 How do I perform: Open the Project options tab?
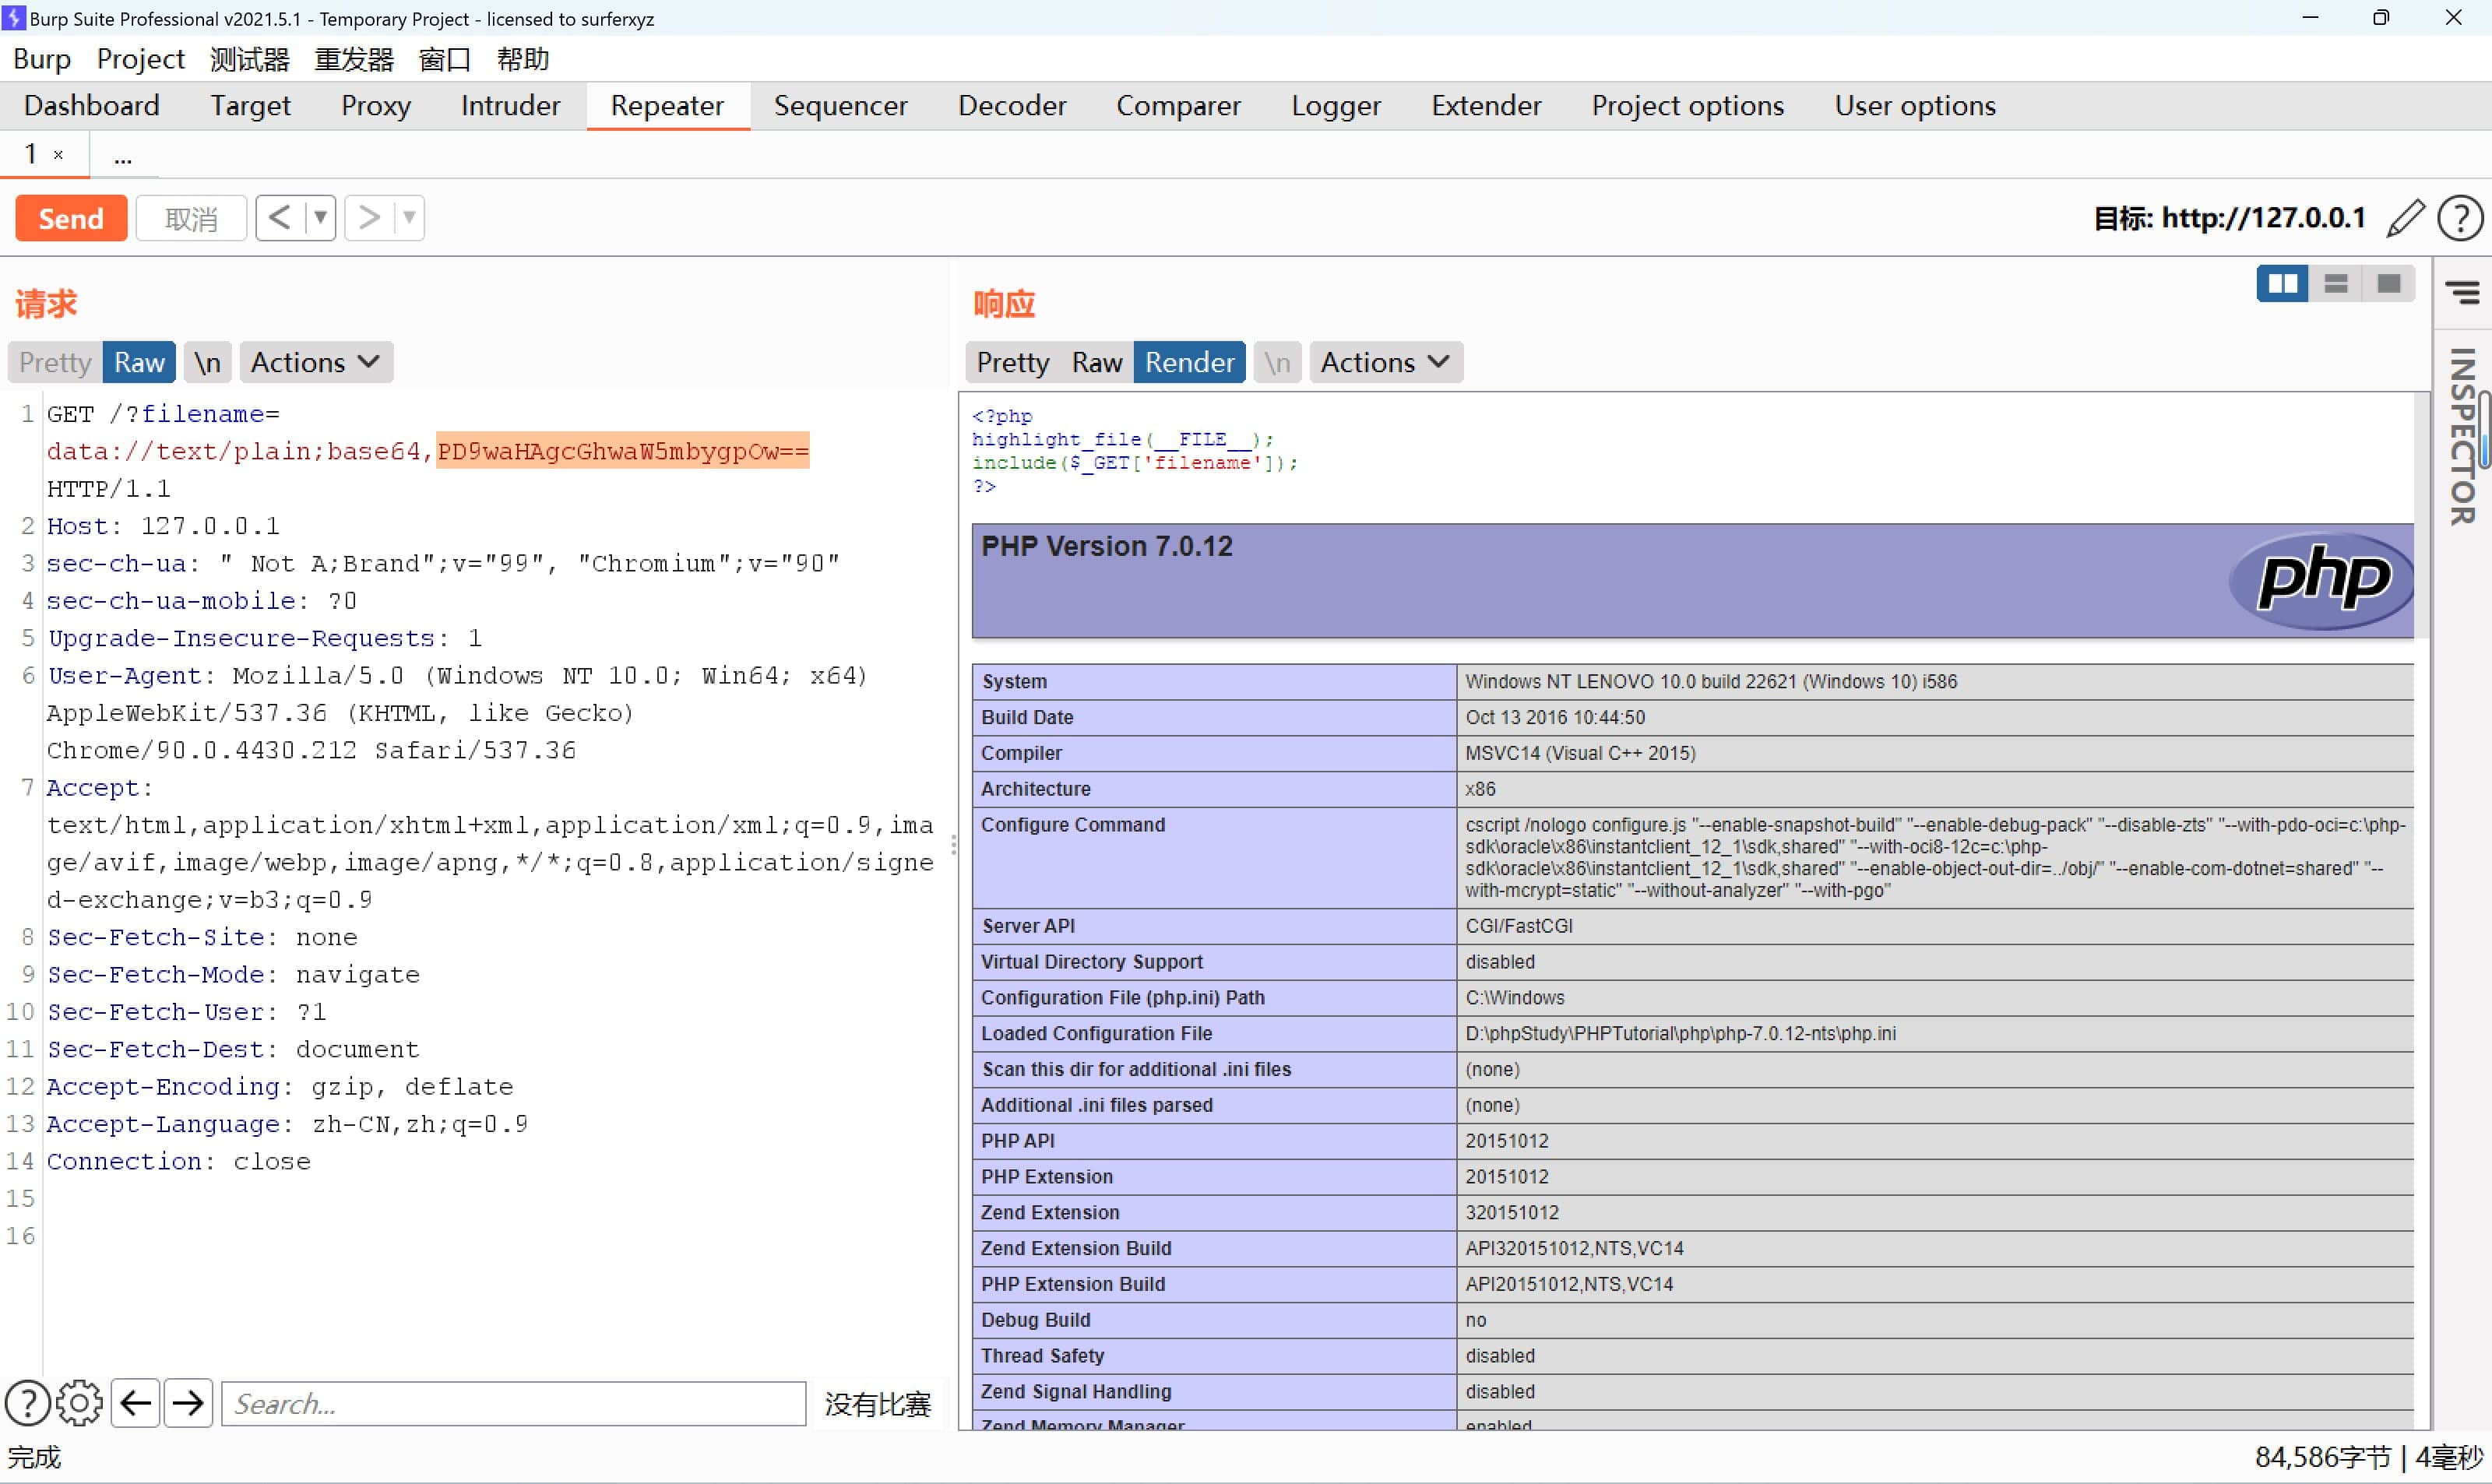pyautogui.click(x=1687, y=105)
